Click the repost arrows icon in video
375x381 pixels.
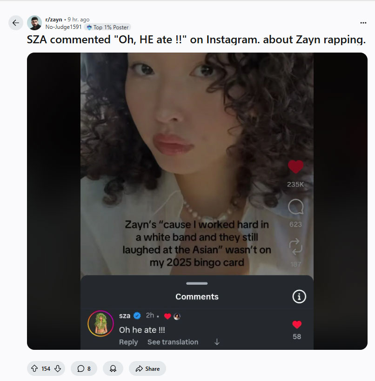[x=295, y=246]
